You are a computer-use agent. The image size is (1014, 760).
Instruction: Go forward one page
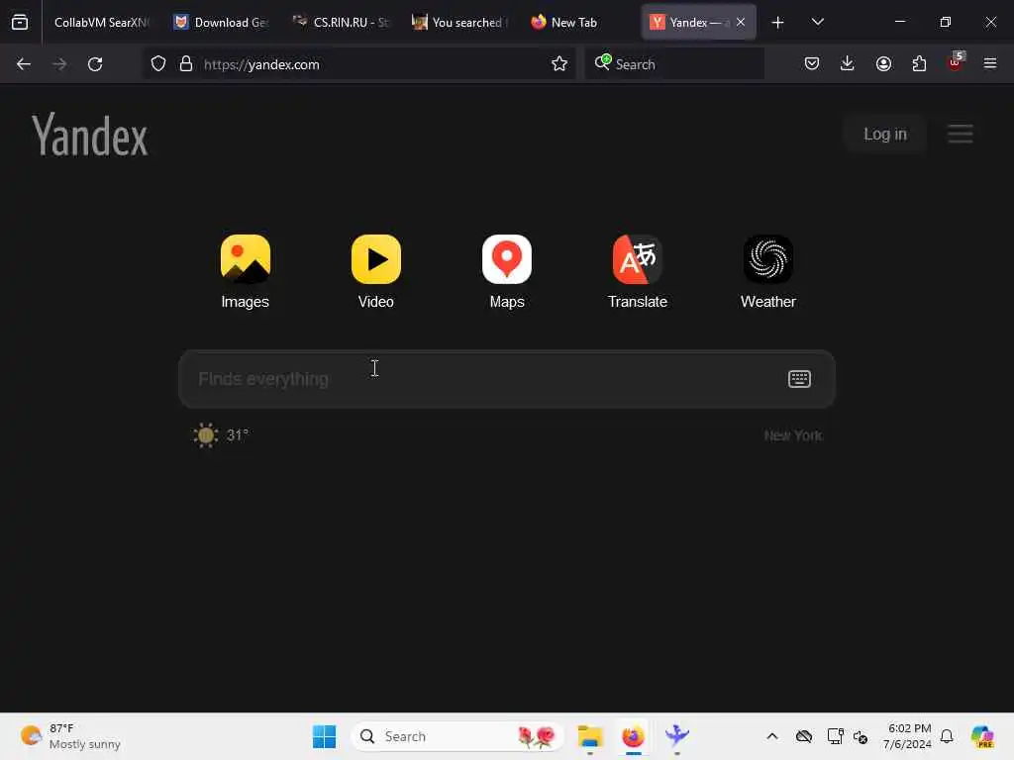[x=58, y=64]
